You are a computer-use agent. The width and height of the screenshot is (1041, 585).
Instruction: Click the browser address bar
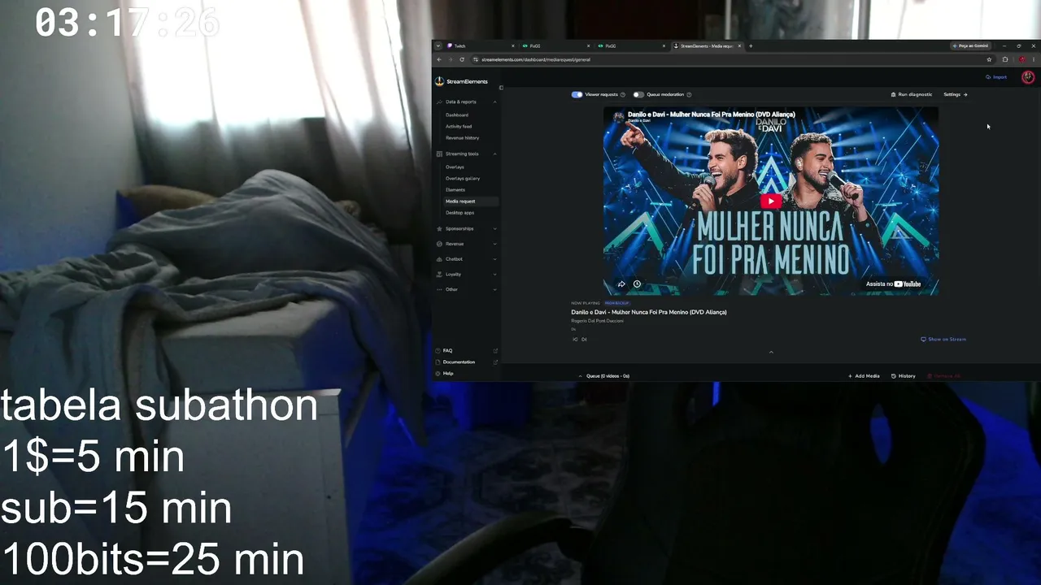tap(732, 59)
